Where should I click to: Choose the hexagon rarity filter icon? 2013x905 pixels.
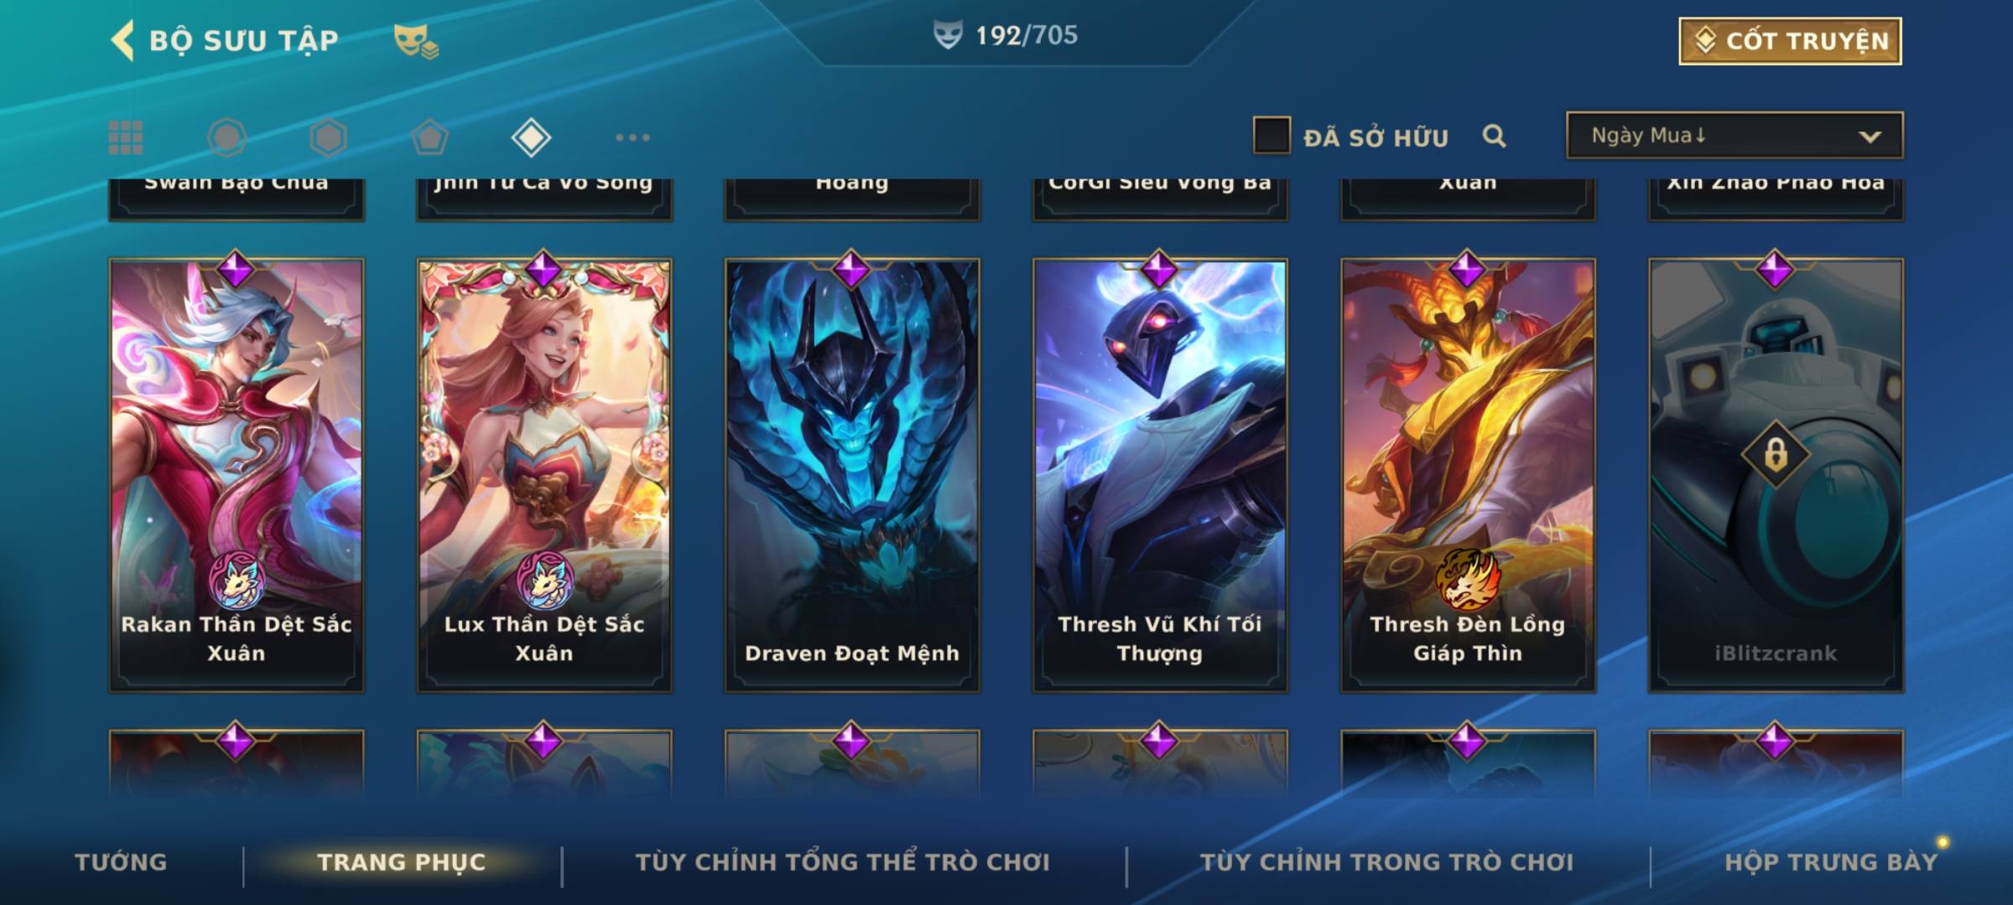tap(328, 137)
